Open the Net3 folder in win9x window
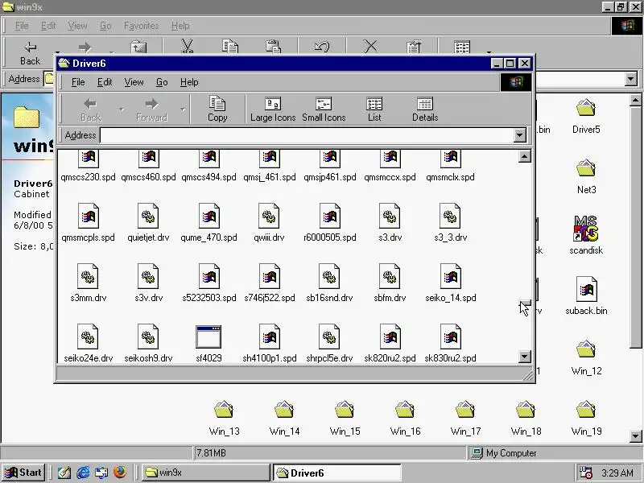 (586, 176)
